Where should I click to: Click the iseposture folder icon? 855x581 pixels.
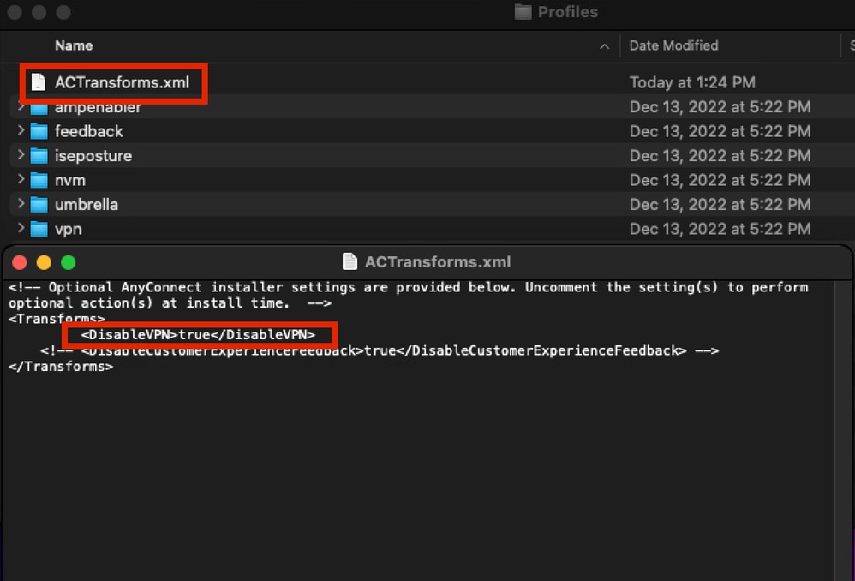click(39, 156)
